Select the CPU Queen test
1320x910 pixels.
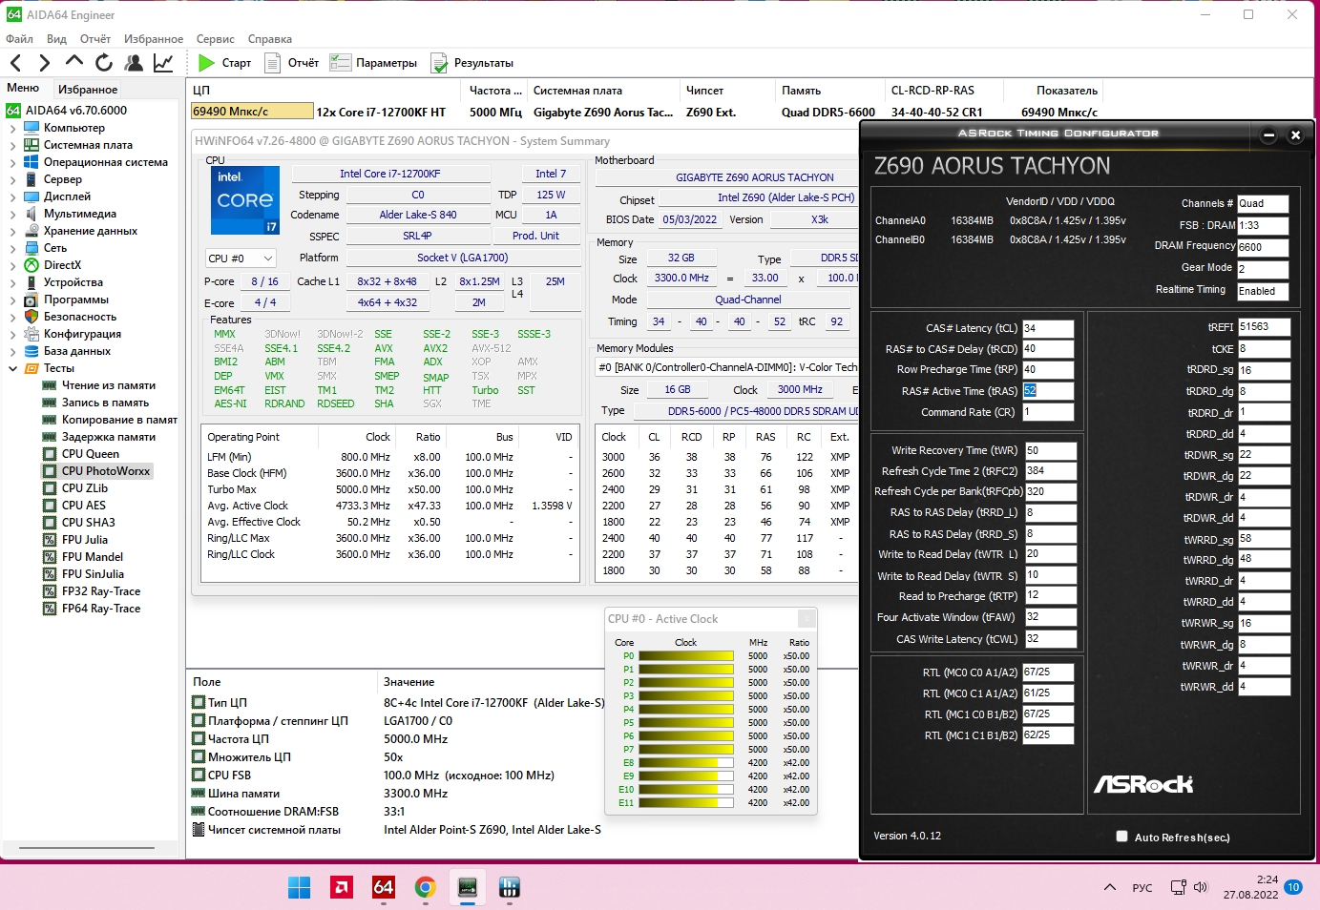click(81, 454)
